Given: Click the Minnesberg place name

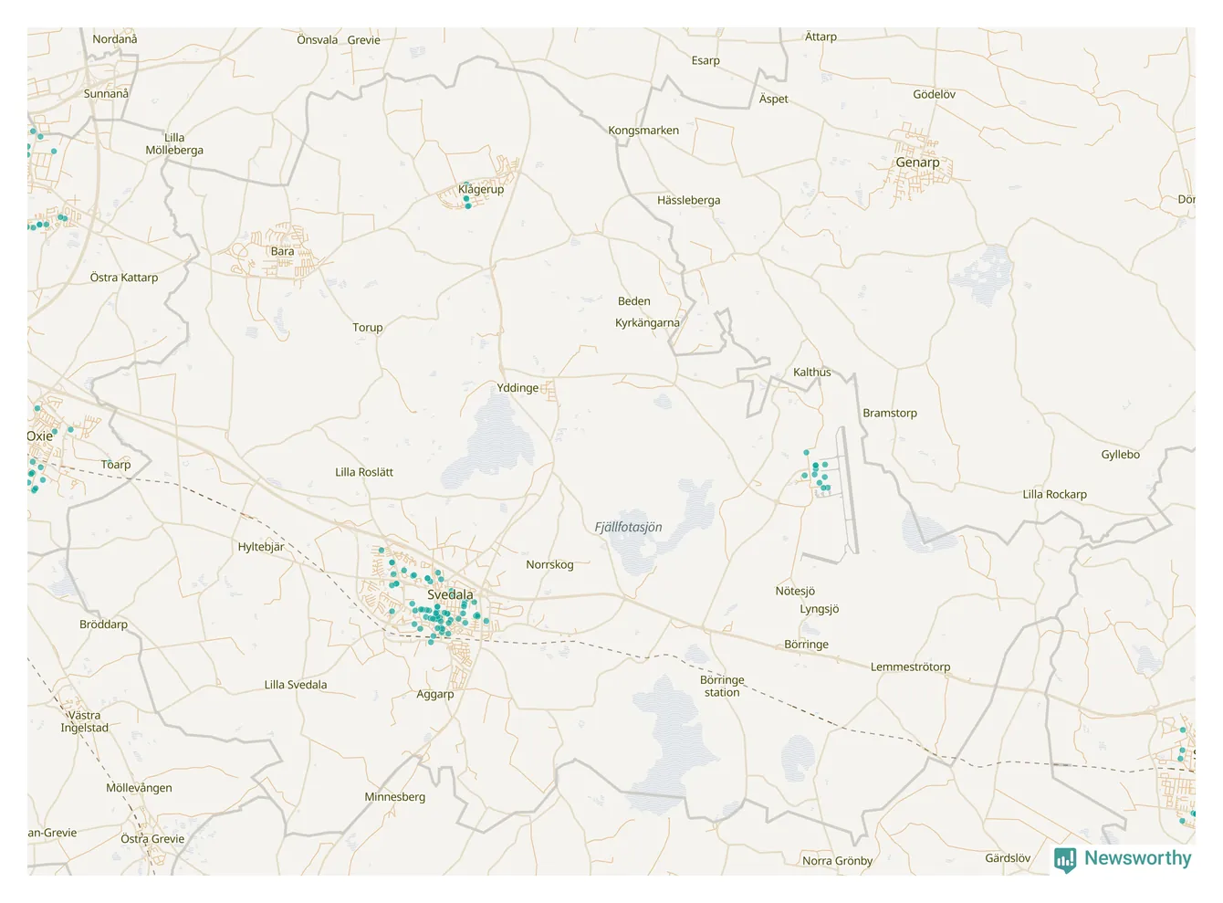Looking at the screenshot, I should click(x=394, y=797).
